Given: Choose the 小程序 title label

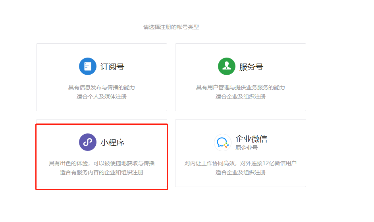Looking at the screenshot, I should [112, 143].
